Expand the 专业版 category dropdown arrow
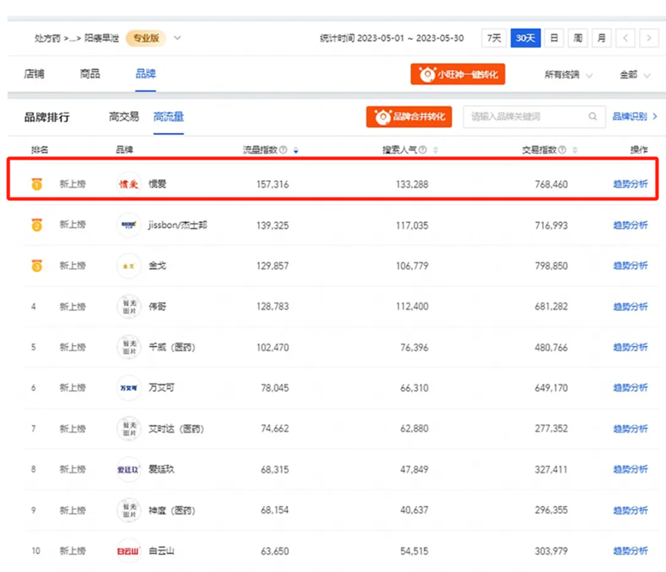The image size is (666, 572). point(178,38)
